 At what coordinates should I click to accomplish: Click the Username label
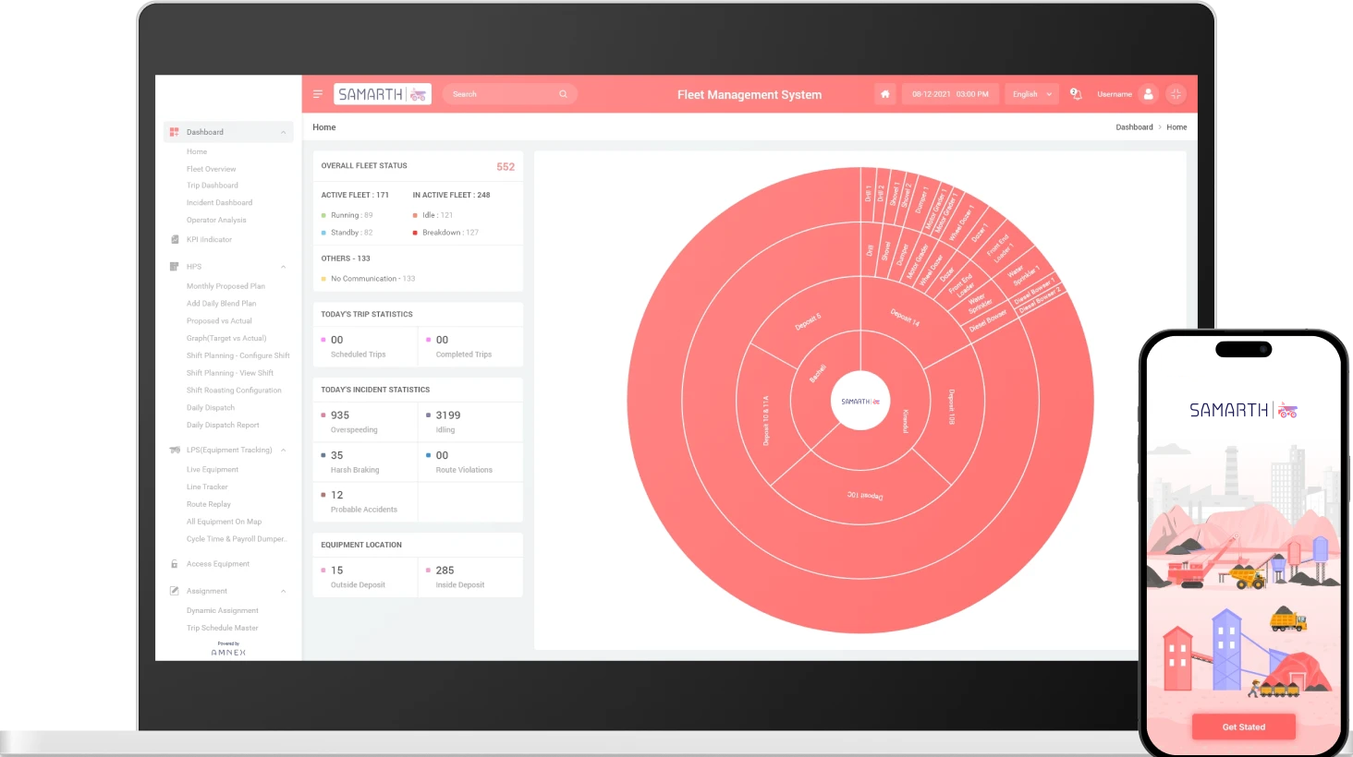point(1115,94)
